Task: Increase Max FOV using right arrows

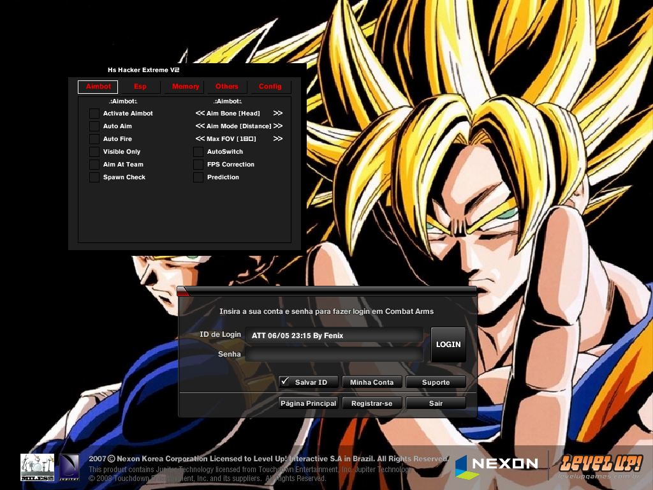Action: click(x=279, y=138)
